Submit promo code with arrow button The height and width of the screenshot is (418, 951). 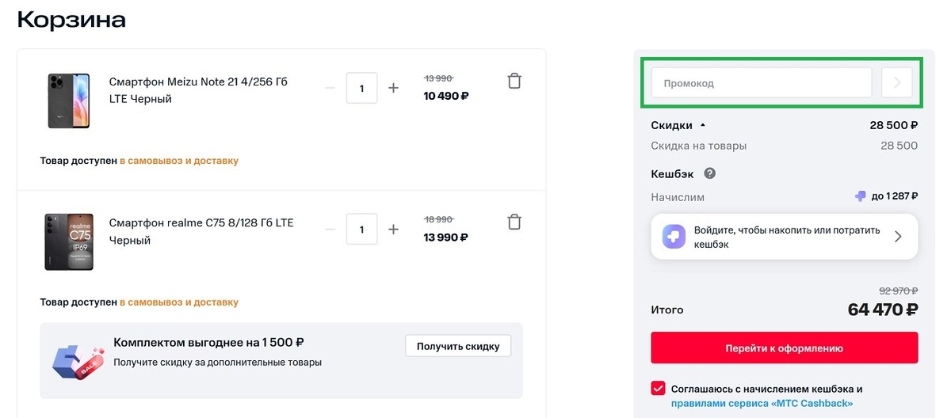point(897,82)
